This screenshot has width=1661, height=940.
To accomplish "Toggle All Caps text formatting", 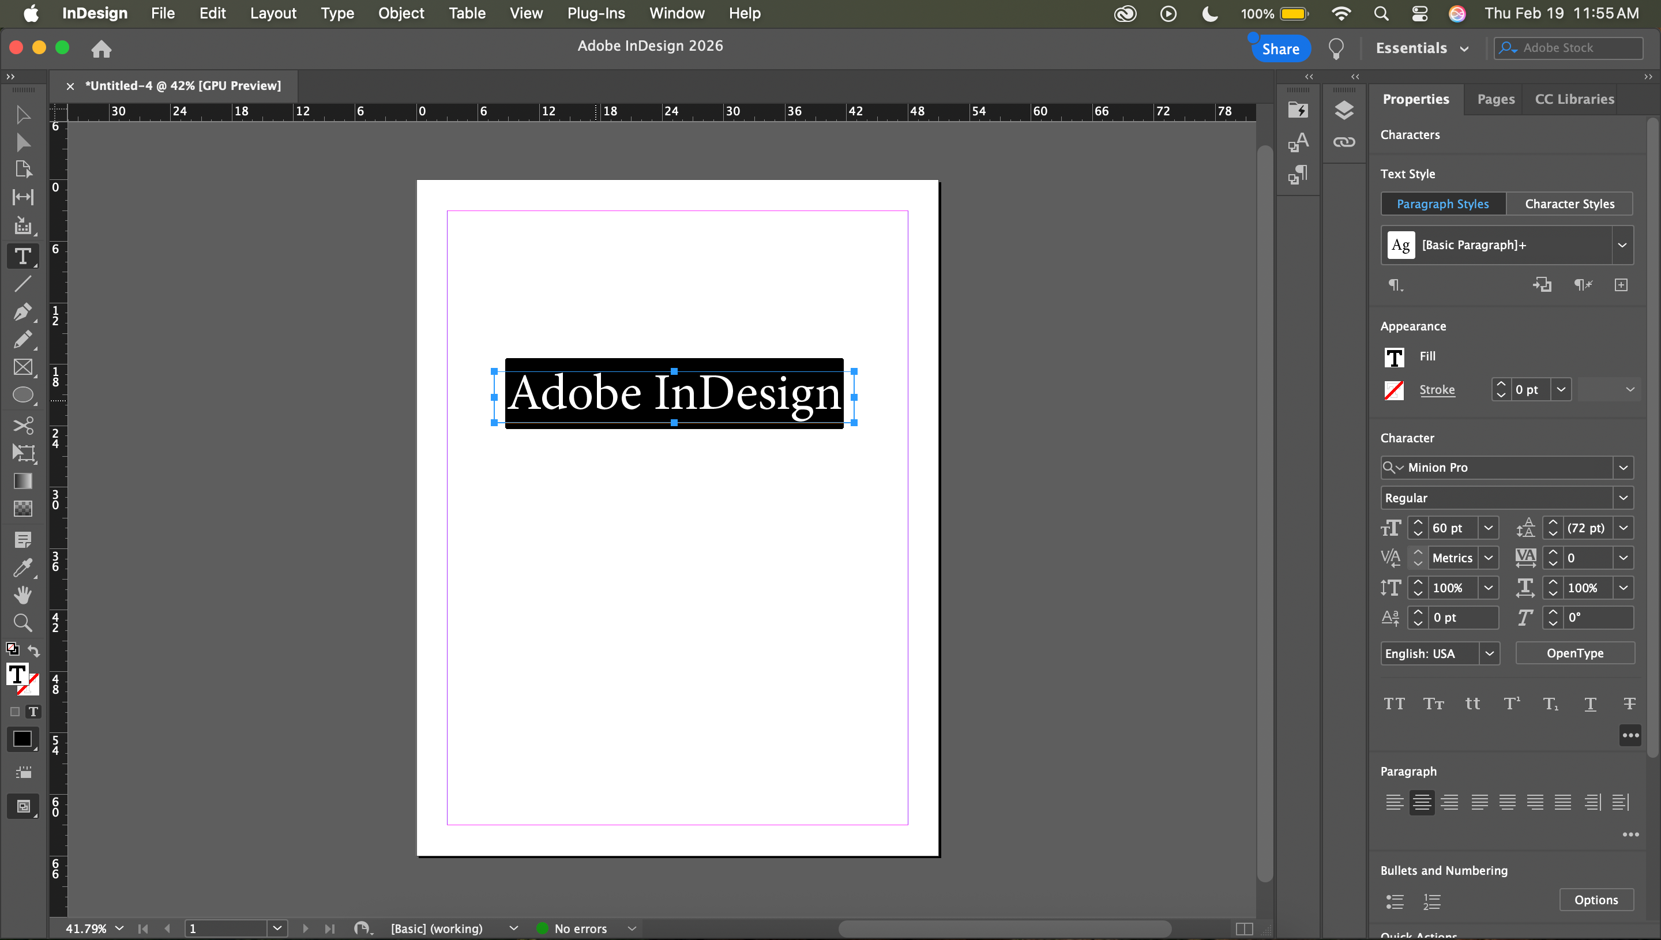I will [1394, 704].
